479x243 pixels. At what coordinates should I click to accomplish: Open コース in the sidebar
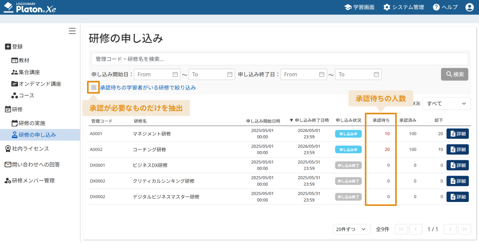[23, 96]
